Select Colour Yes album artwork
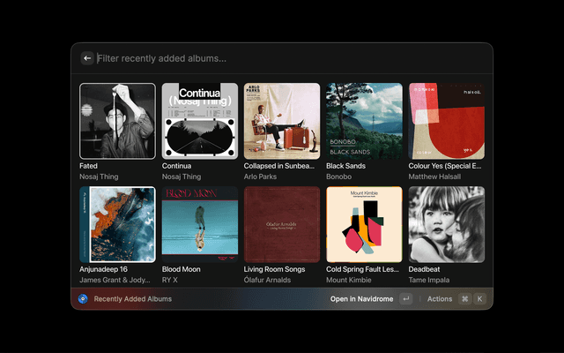Image resolution: width=564 pixels, height=353 pixels. click(447, 121)
